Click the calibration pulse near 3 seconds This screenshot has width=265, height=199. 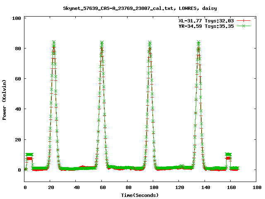pyautogui.click(x=29, y=156)
